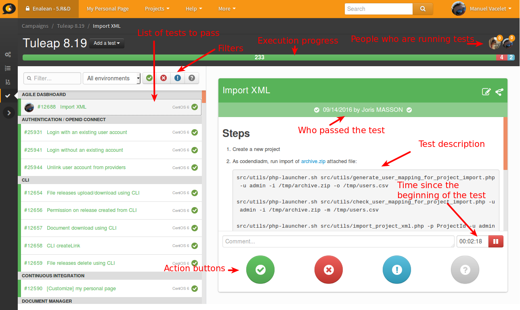Click the Tuleap logo icon

coord(9,8)
